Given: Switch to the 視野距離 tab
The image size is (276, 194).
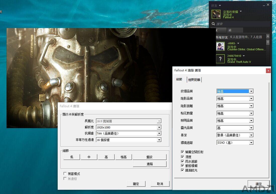Looking at the screenshot, I should 194,80.
